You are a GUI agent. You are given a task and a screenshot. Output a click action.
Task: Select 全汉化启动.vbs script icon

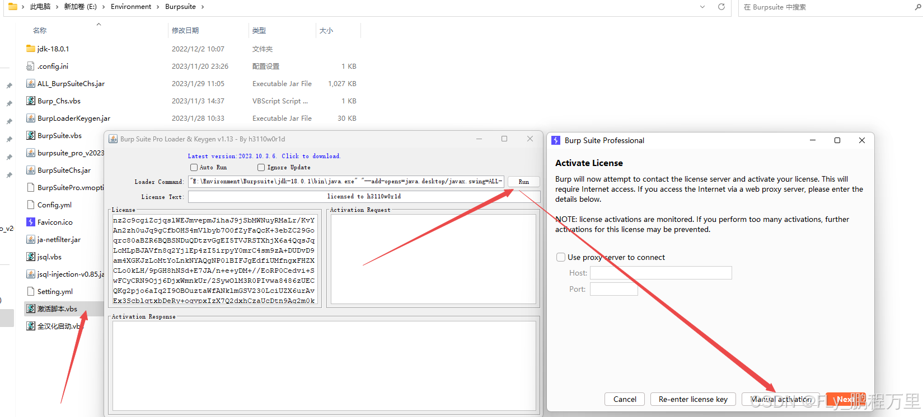tap(31, 326)
